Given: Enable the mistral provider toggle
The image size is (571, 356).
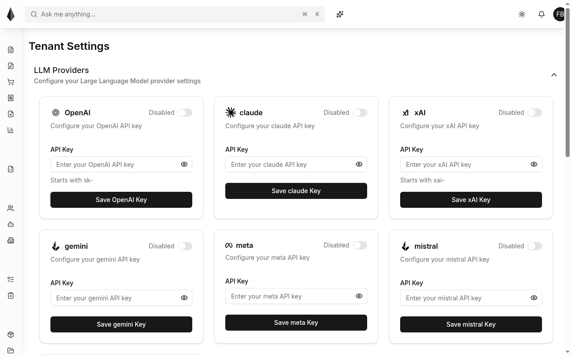Looking at the screenshot, I should (x=535, y=246).
